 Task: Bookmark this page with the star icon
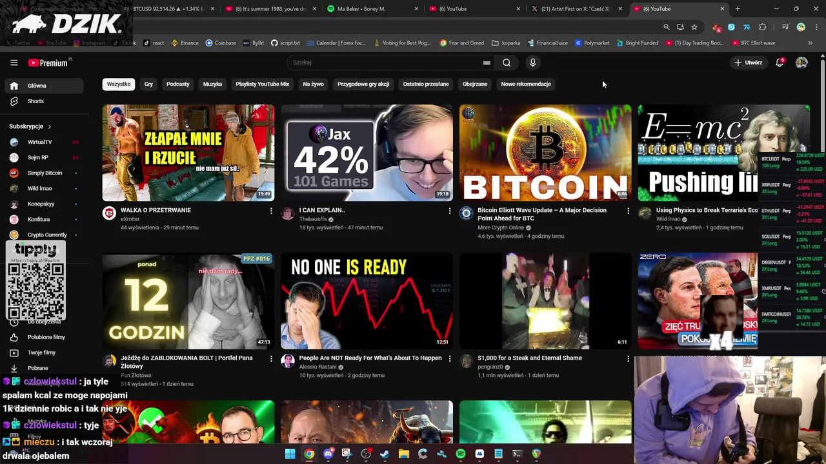tap(694, 27)
